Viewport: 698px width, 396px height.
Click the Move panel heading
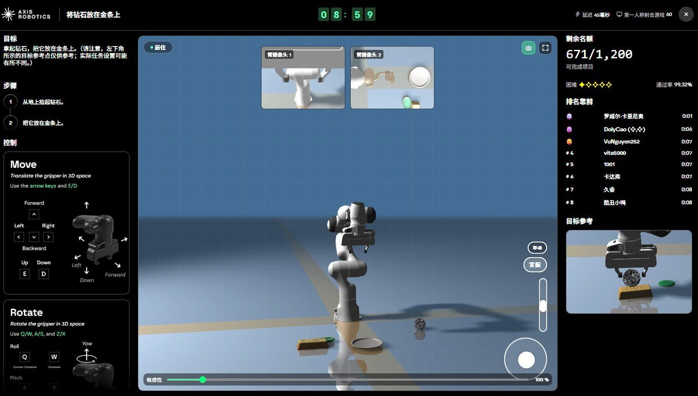(23, 164)
